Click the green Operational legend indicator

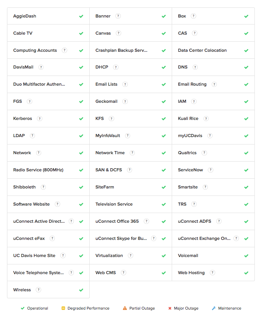[23, 308]
